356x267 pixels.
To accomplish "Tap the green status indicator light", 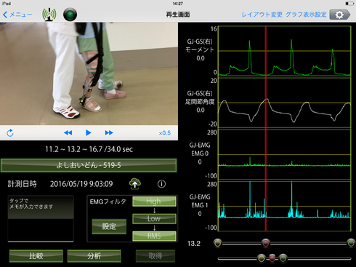I will (x=70, y=15).
